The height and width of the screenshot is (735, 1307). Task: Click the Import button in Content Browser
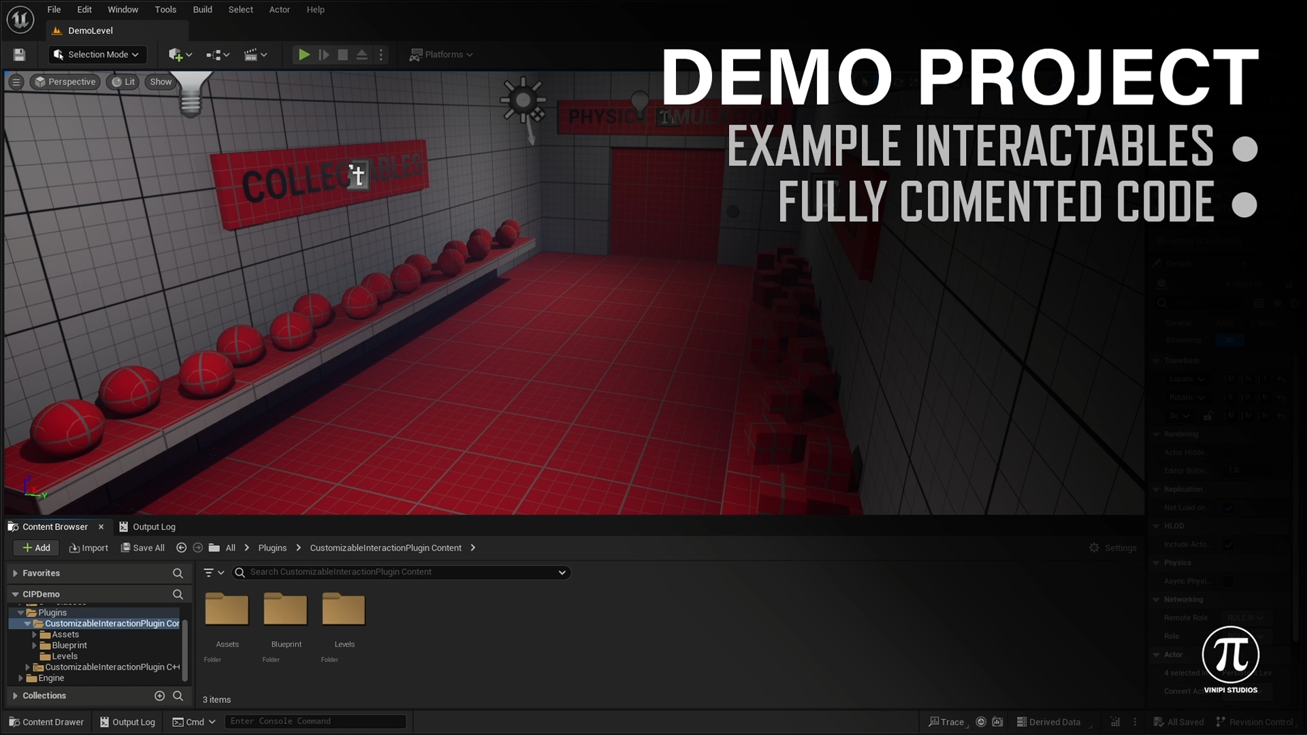coord(88,547)
